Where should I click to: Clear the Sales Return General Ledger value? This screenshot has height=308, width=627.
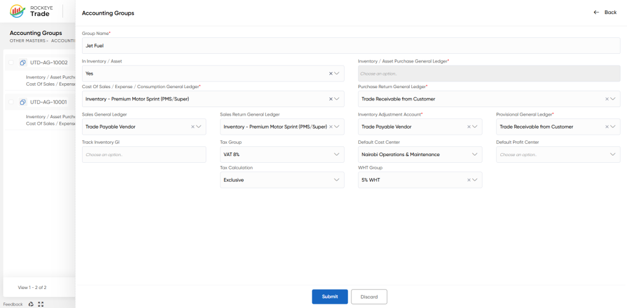[331, 127]
